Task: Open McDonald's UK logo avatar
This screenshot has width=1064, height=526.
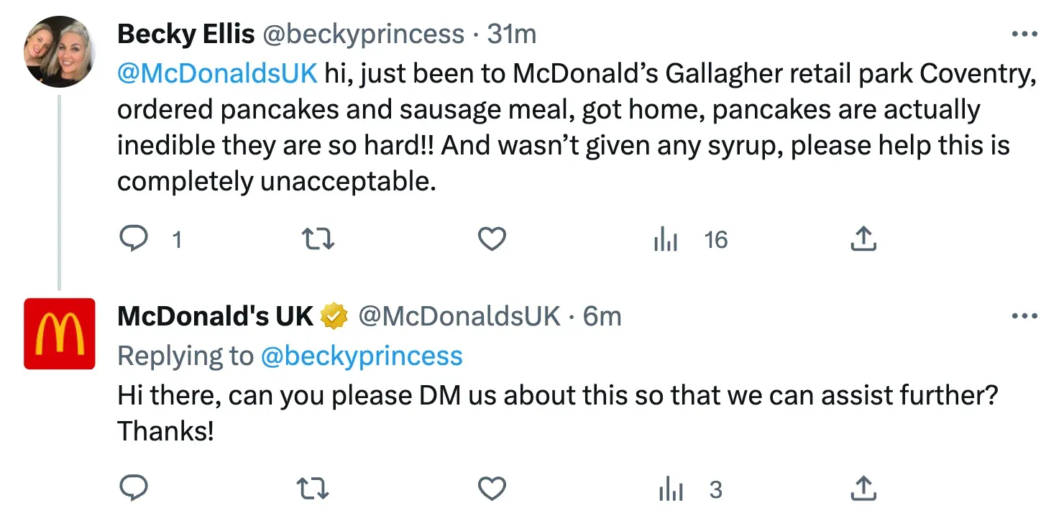Action: (60, 333)
